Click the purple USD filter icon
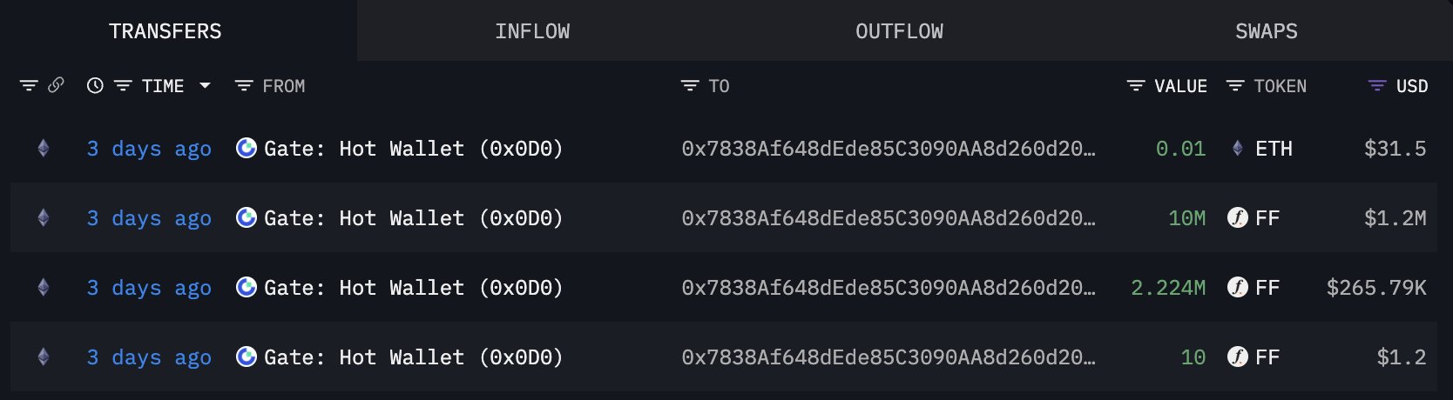Viewport: 1453px width, 400px height. click(1377, 85)
